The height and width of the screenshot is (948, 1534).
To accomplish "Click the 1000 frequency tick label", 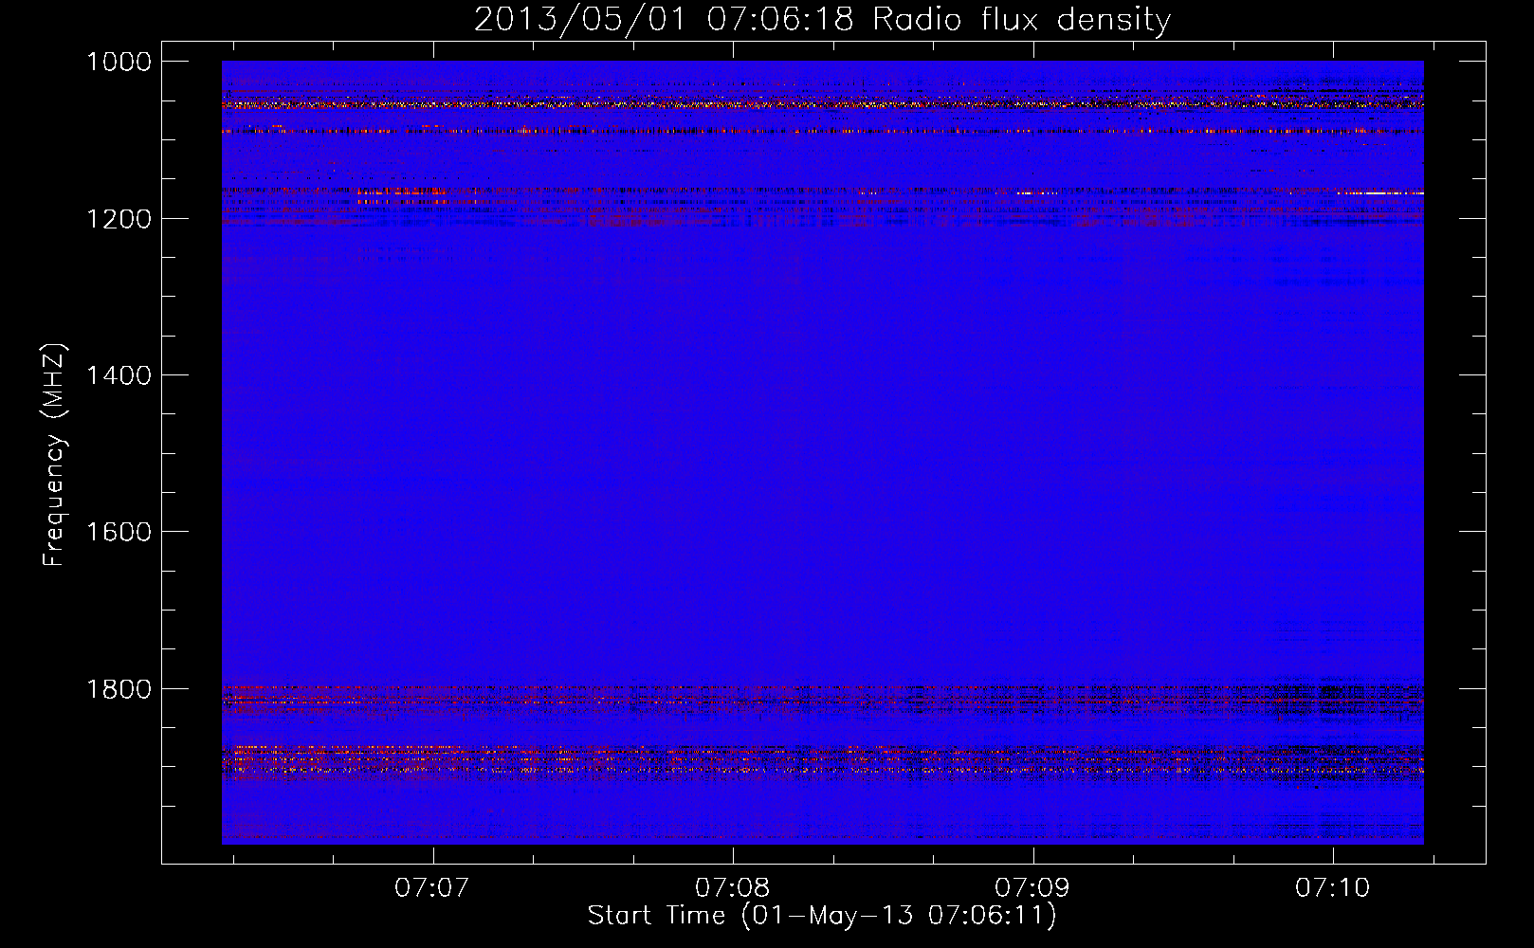I will [x=119, y=62].
